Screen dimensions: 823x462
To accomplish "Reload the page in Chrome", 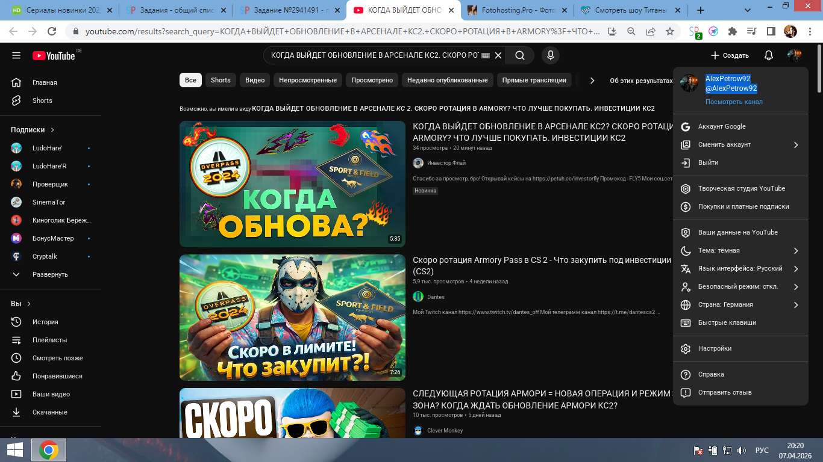I will tap(52, 31).
